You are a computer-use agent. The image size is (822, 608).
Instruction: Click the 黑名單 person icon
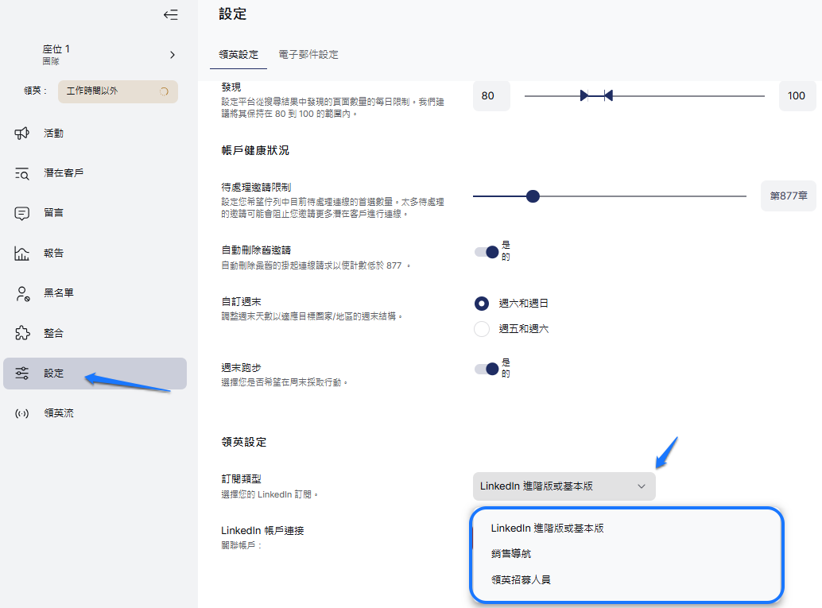(22, 293)
